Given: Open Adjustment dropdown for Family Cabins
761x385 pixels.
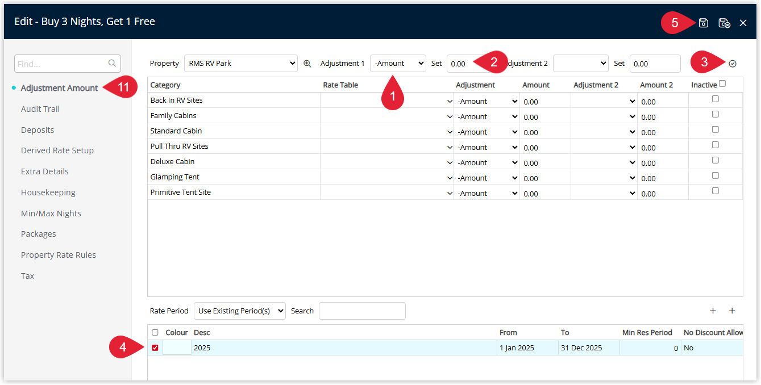Looking at the screenshot, I should pyautogui.click(x=487, y=116).
